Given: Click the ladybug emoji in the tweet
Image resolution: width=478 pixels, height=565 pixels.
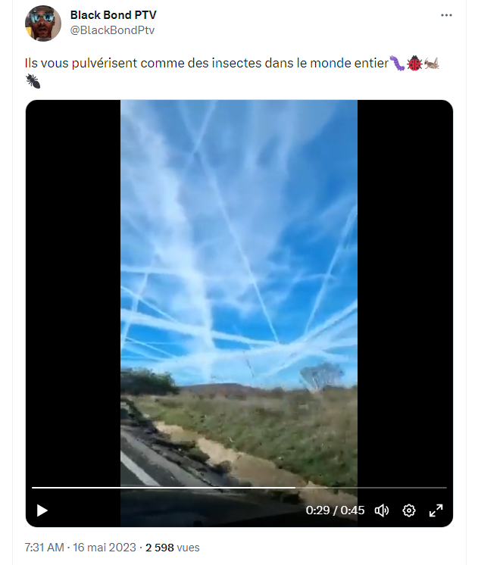Looking at the screenshot, I should click(x=414, y=63).
